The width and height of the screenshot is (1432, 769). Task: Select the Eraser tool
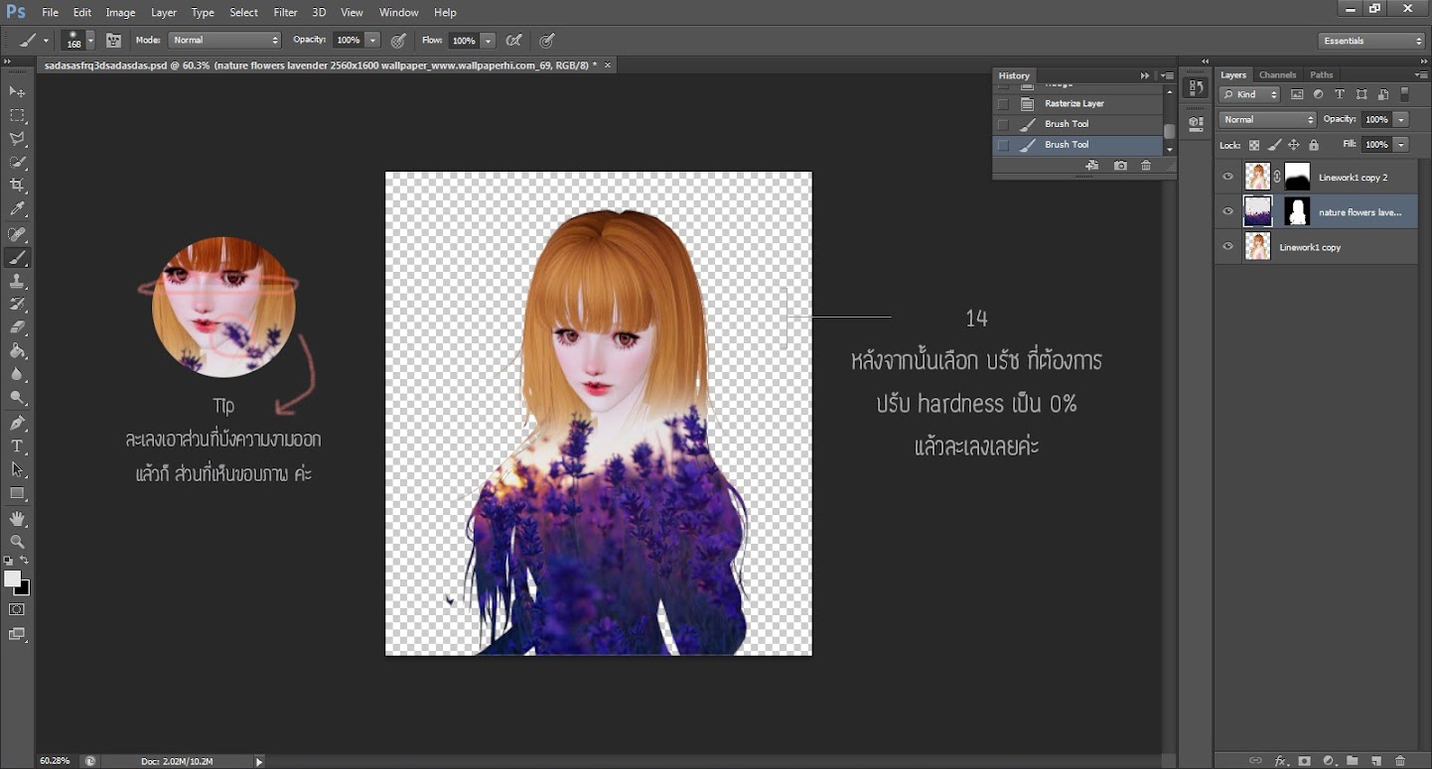(x=17, y=327)
